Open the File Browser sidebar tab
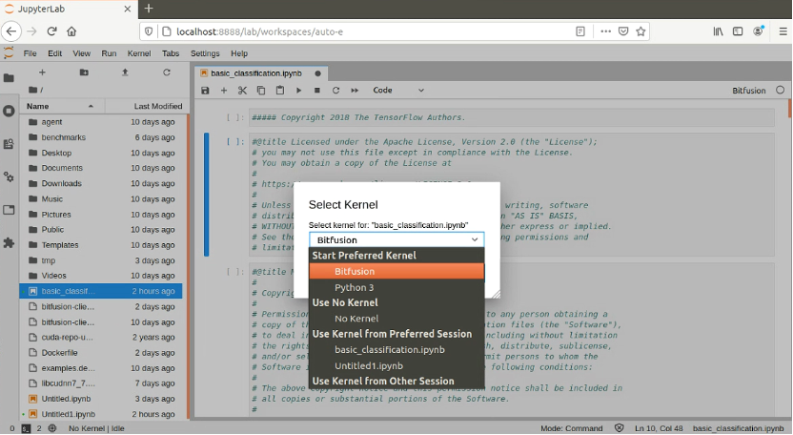Screen dimensions: 793x435 [9, 78]
